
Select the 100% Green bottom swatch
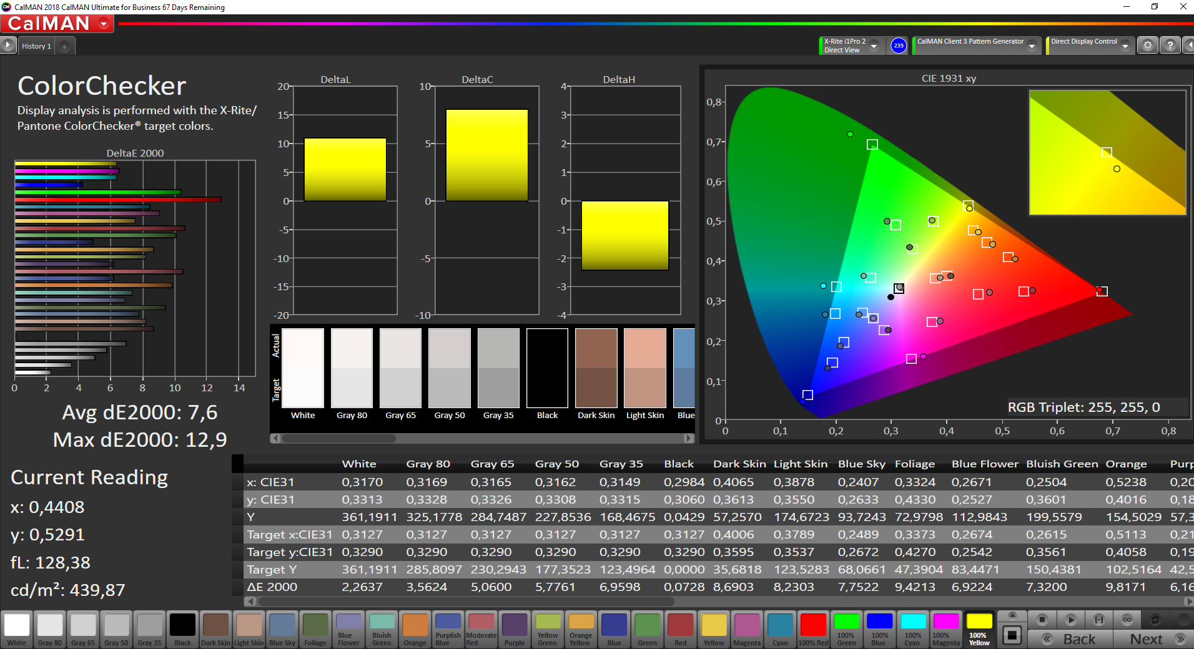click(x=846, y=629)
